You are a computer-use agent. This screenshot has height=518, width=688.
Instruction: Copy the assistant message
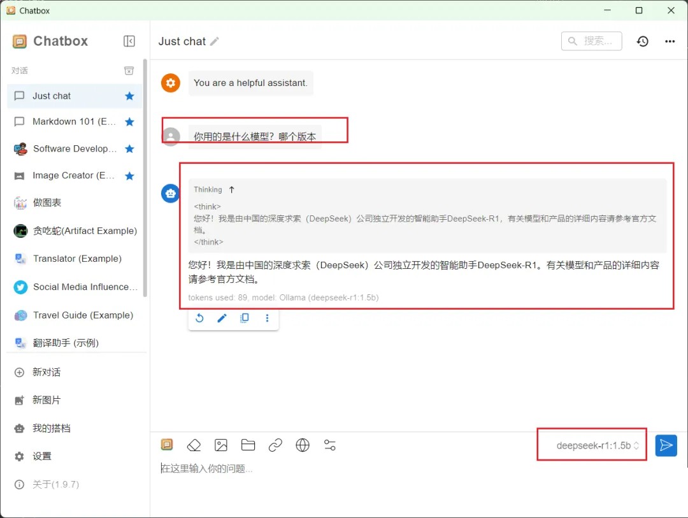pyautogui.click(x=245, y=319)
